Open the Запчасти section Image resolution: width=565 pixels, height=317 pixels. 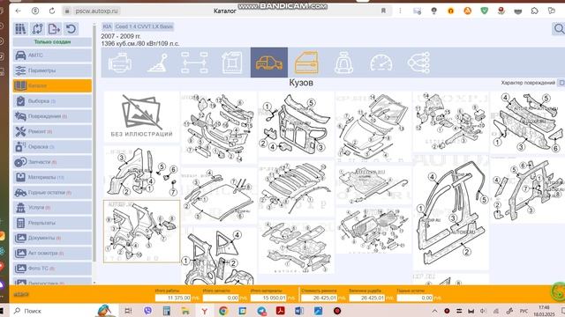pos(52,162)
